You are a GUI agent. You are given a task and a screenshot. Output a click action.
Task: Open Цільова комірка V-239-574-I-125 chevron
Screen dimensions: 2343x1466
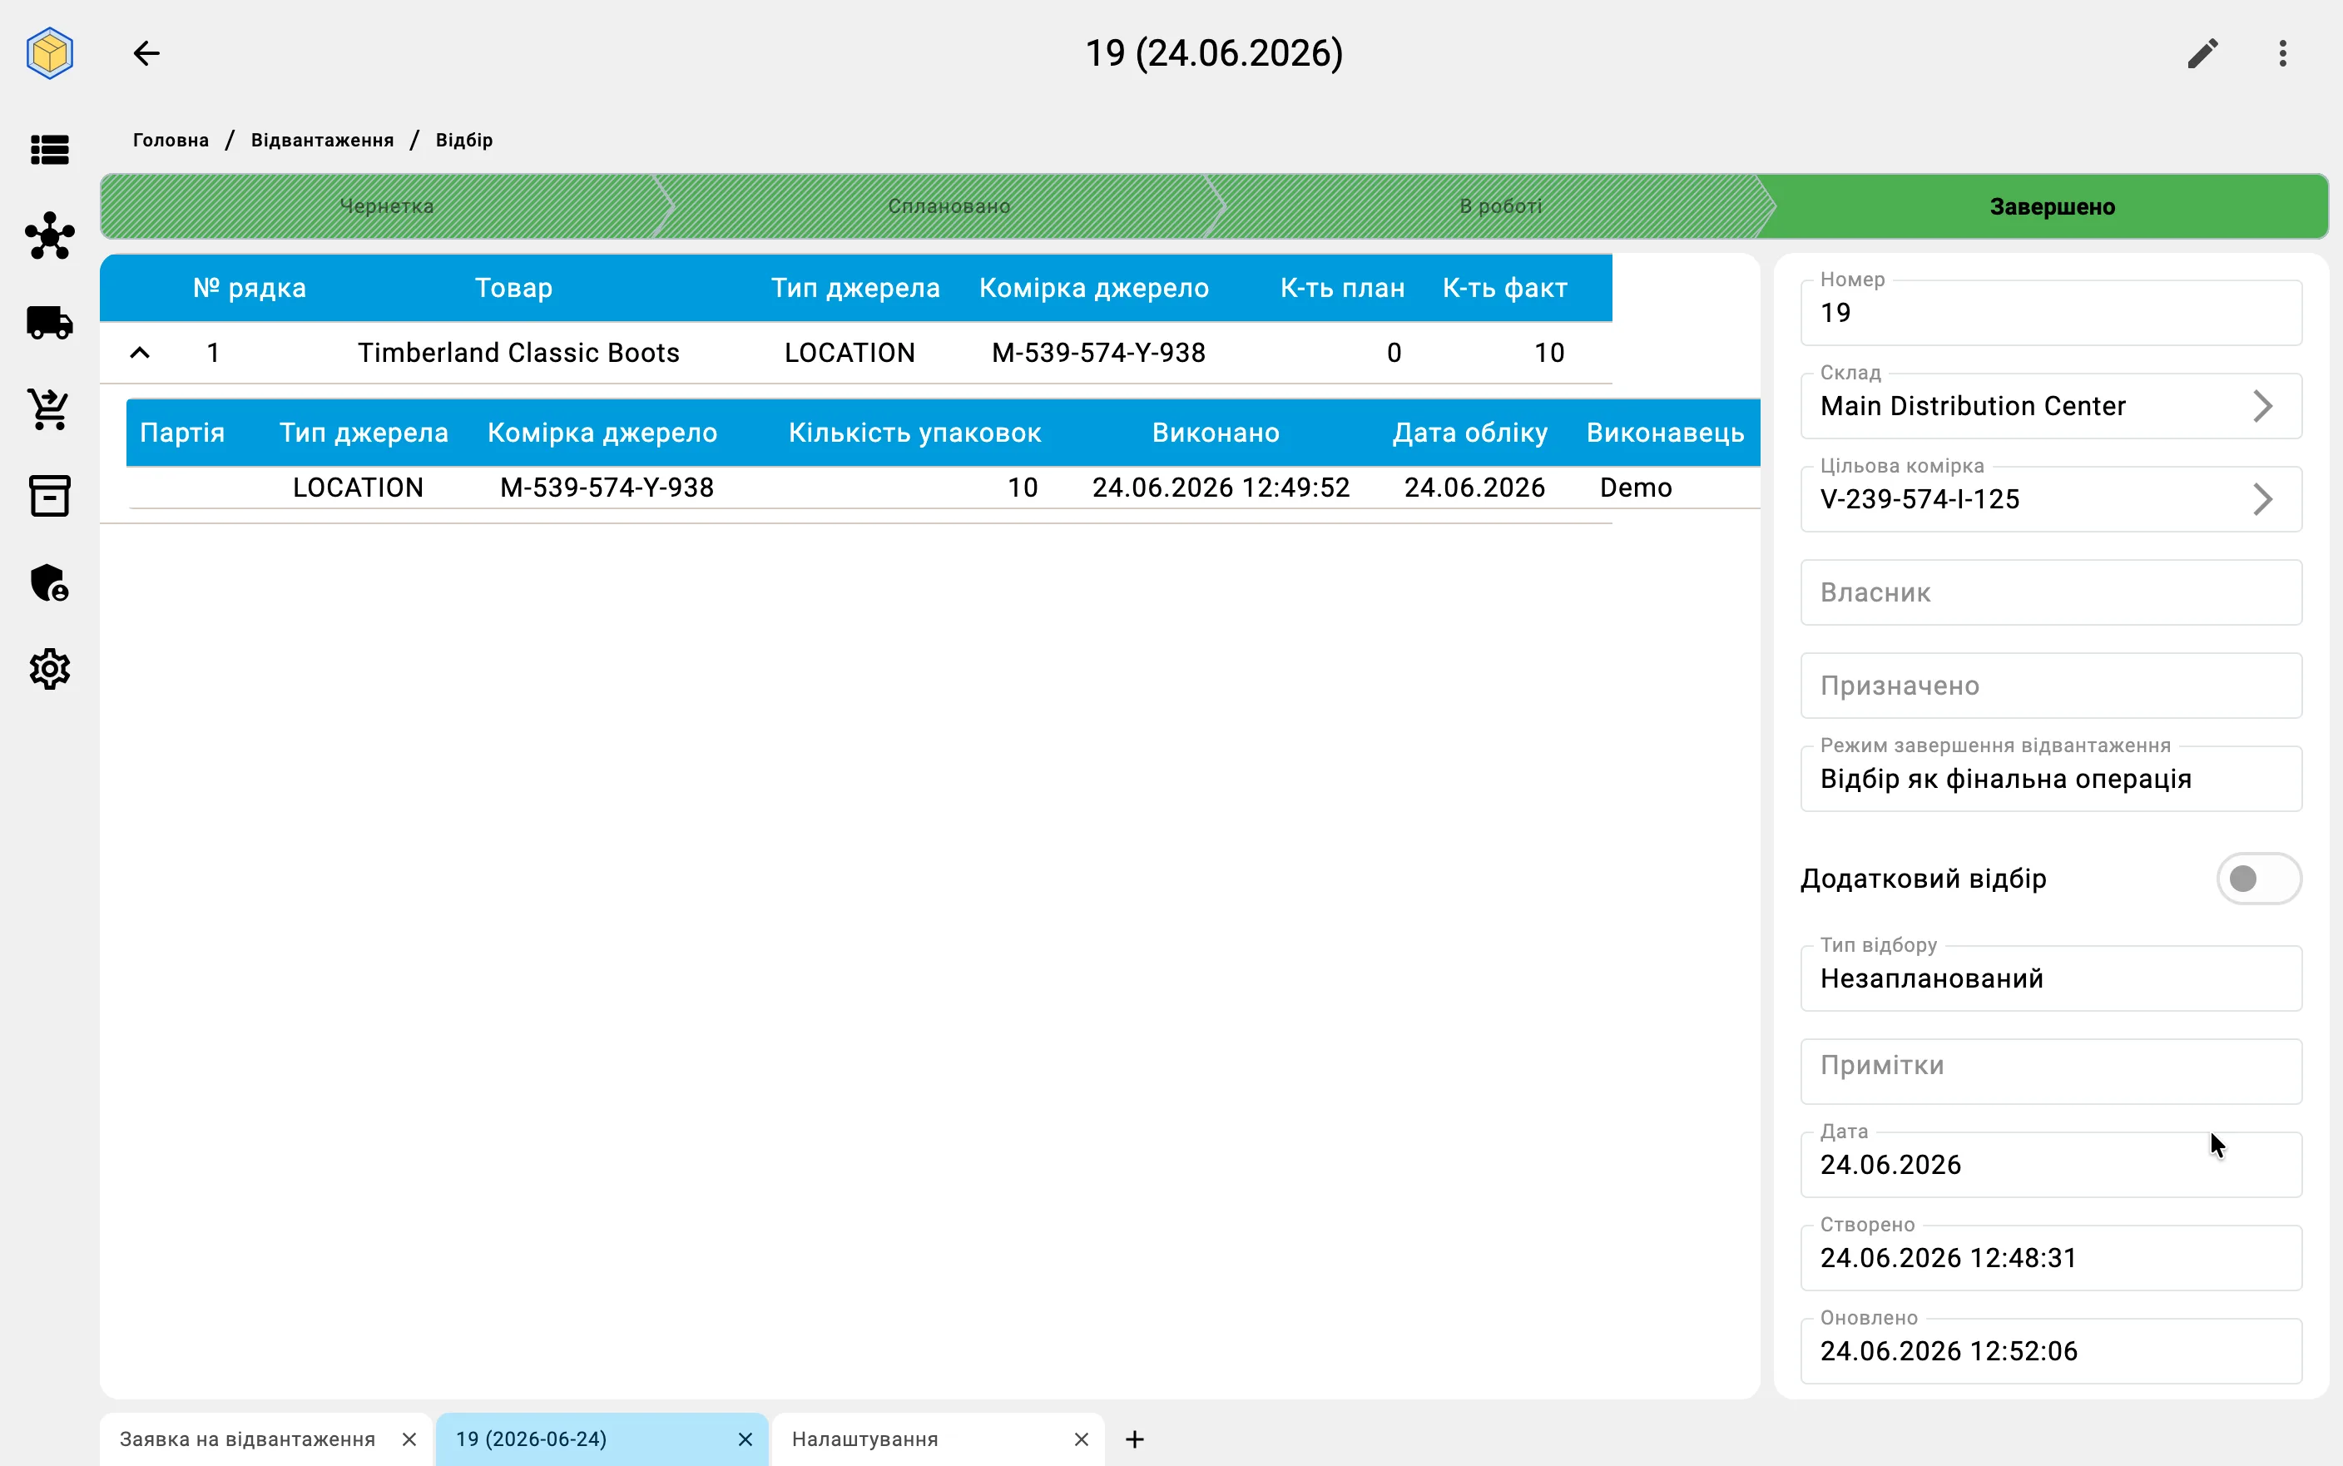point(2262,499)
